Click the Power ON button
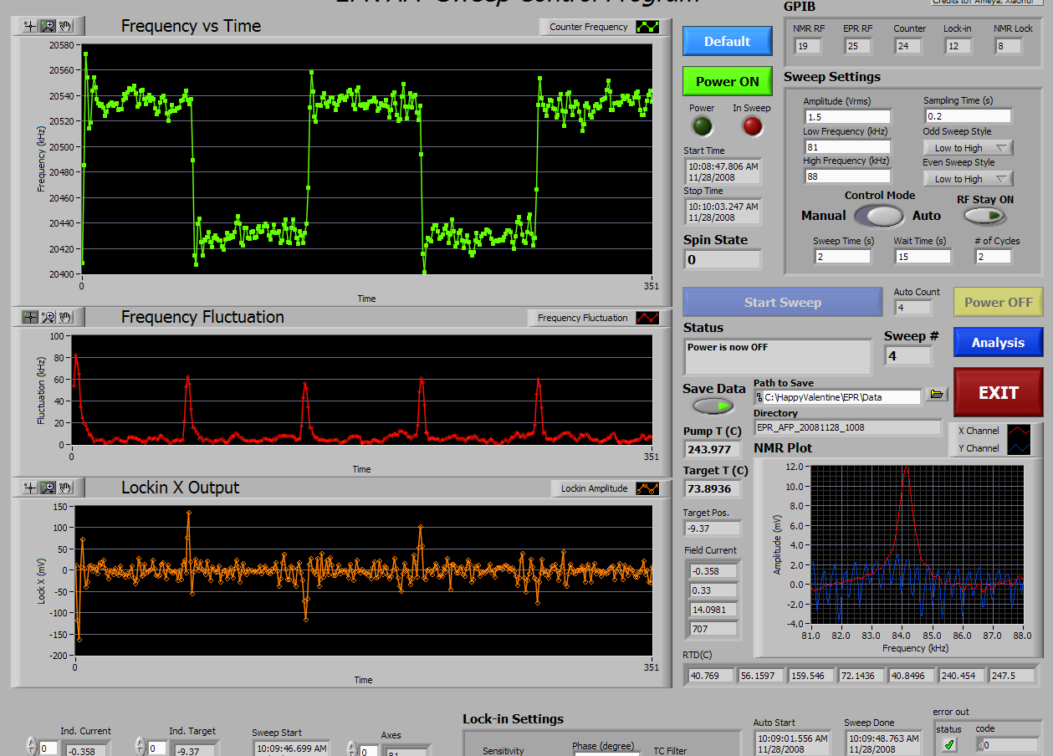This screenshot has height=756, width=1053. click(727, 81)
